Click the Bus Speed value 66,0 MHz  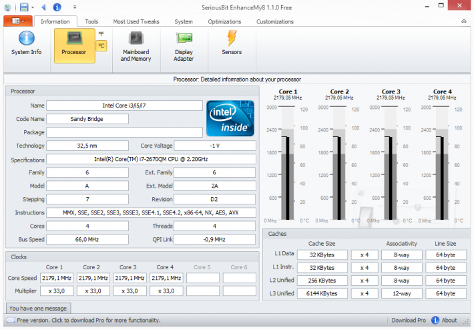point(87,239)
